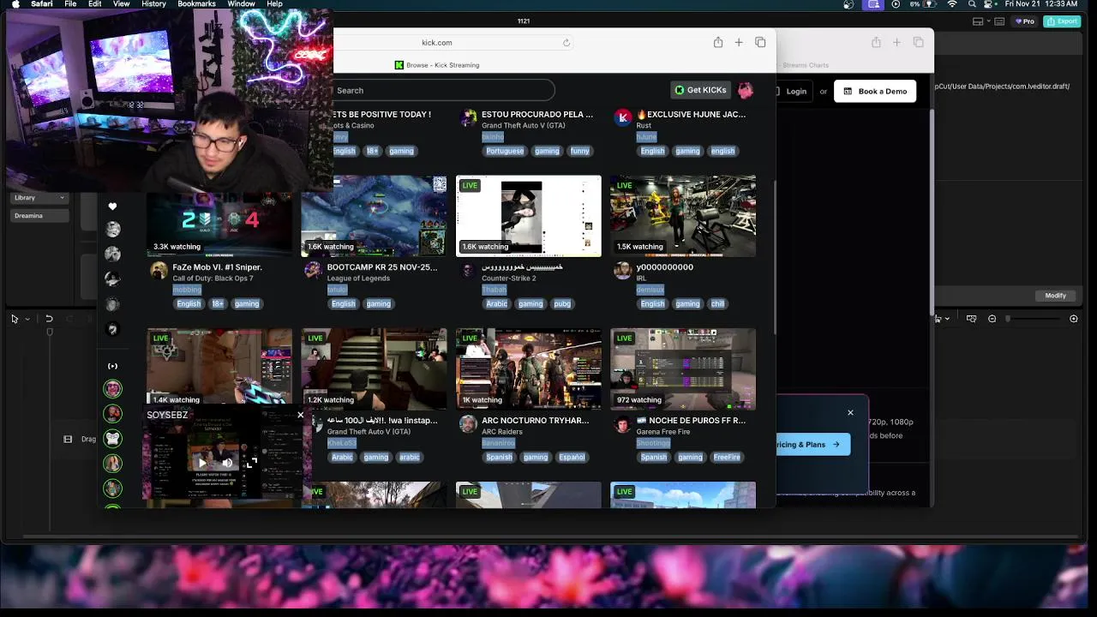Image resolution: width=1097 pixels, height=617 pixels.
Task: Click the share icon in the front Safari window
Action: click(718, 42)
